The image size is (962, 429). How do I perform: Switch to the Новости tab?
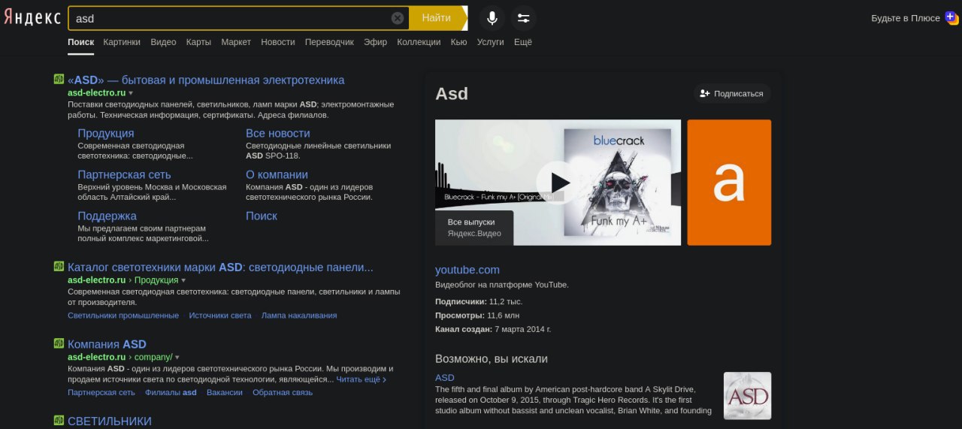pyautogui.click(x=278, y=42)
